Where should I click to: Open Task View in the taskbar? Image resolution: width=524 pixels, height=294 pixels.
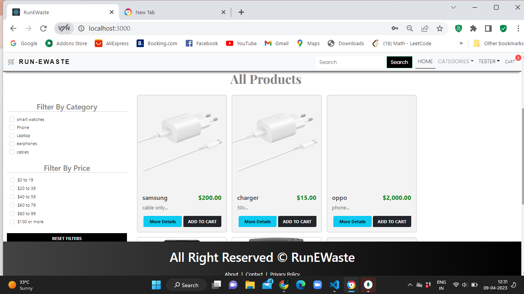pyautogui.click(x=217, y=285)
